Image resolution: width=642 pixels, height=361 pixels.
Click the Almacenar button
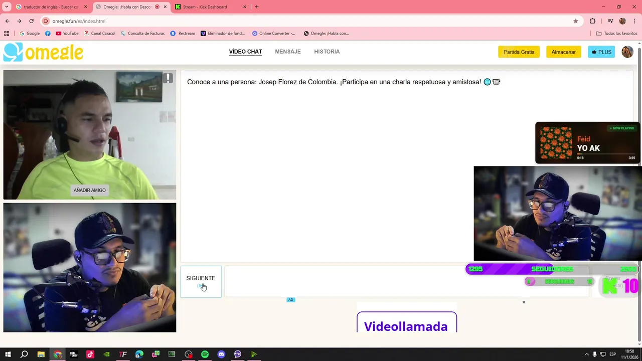(x=564, y=52)
